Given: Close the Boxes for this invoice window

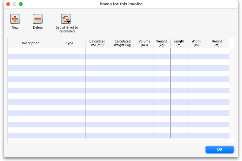Looking at the screenshot, I should (x=8, y=4).
